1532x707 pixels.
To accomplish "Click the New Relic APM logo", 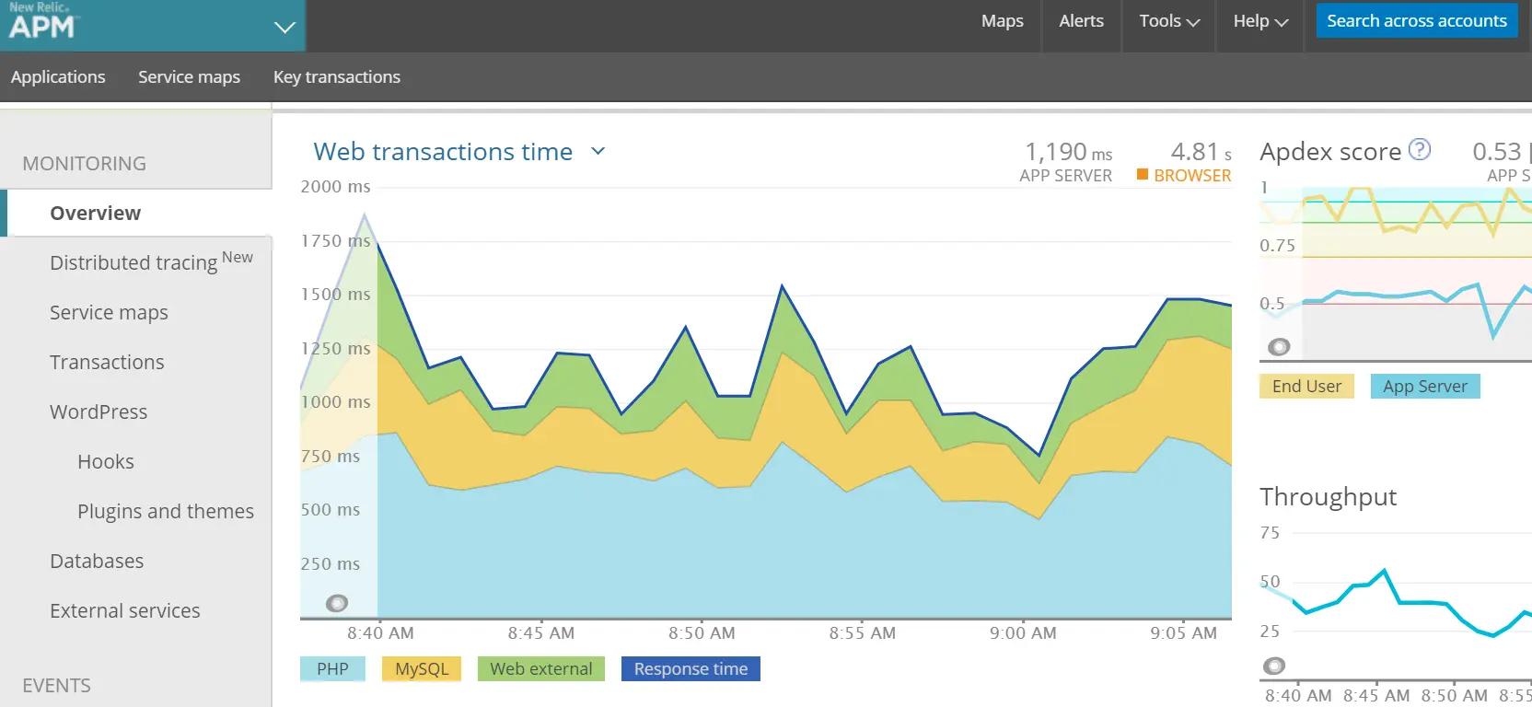I will point(41,21).
